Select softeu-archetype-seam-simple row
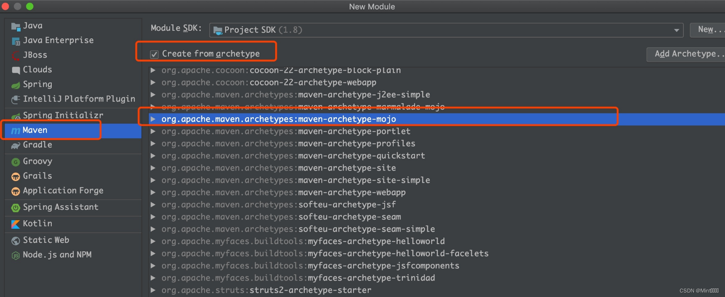This screenshot has width=725, height=297. (x=436, y=229)
